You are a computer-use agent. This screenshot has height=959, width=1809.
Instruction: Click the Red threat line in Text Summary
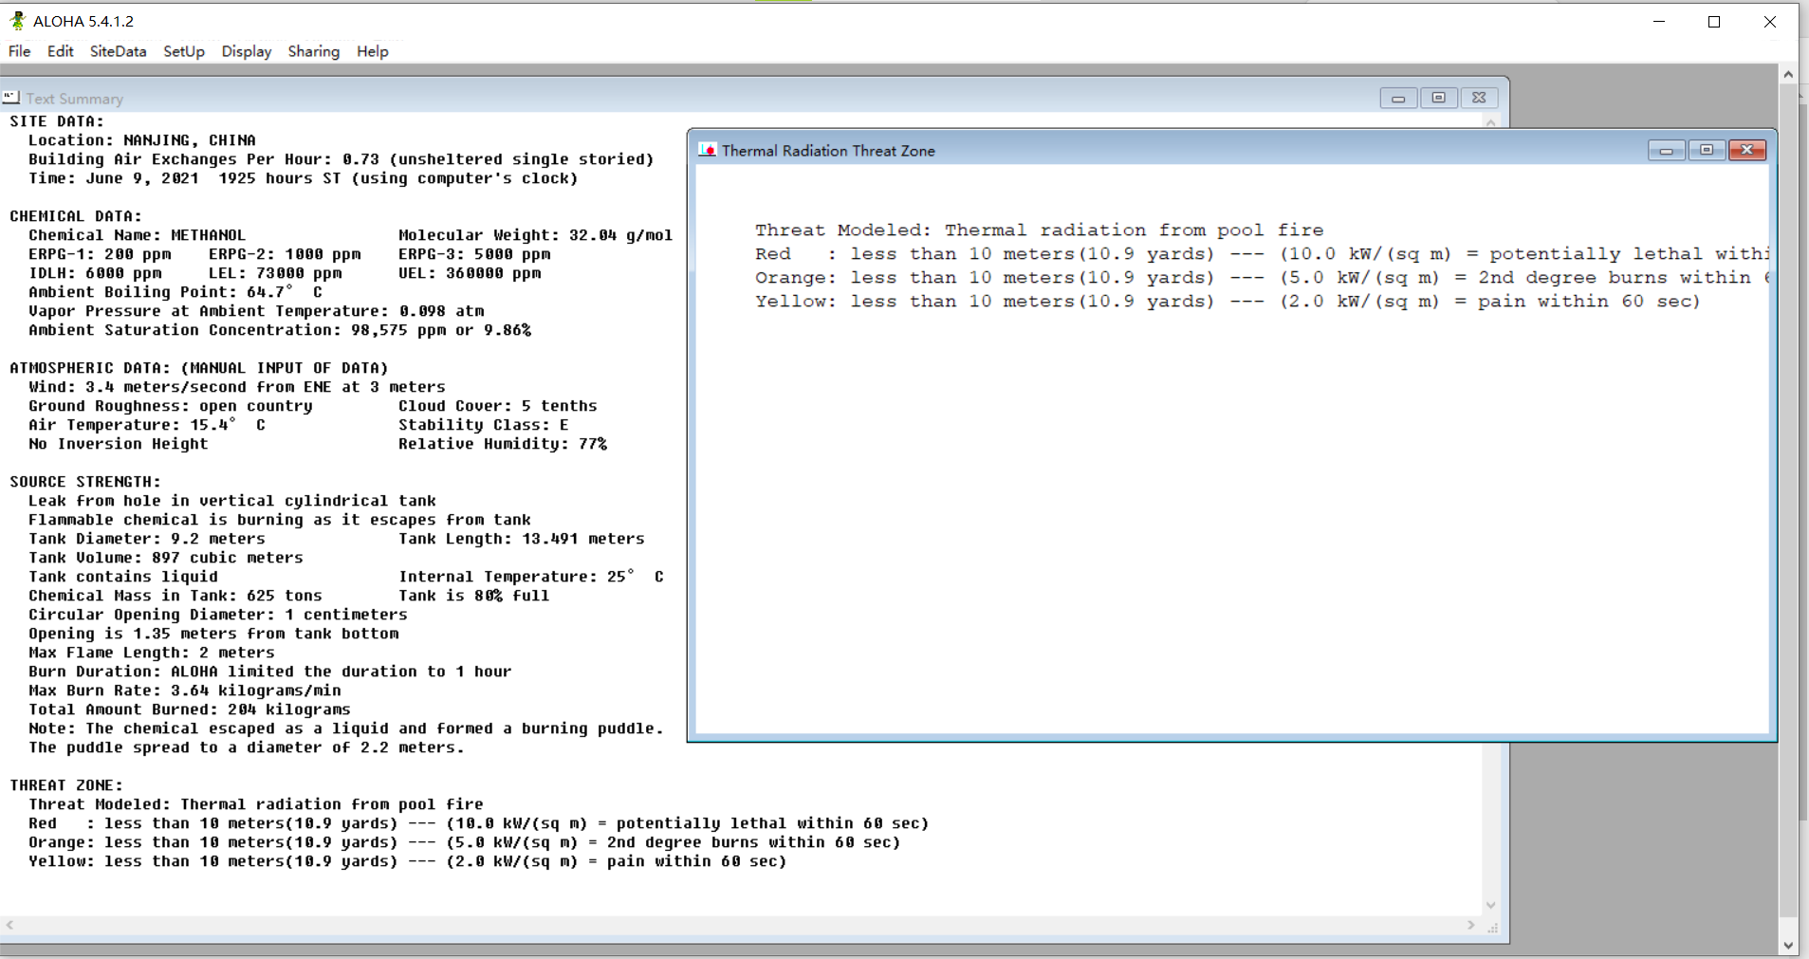click(479, 823)
